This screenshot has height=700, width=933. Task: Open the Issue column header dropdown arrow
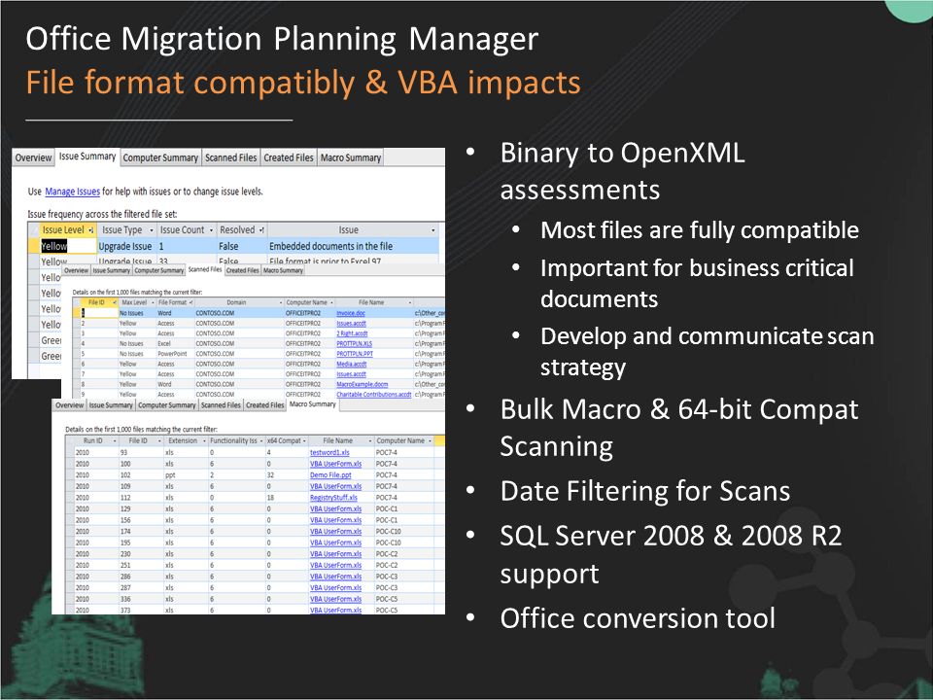[433, 230]
